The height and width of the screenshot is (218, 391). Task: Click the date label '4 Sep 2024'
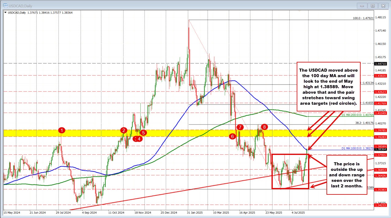pos(90,212)
